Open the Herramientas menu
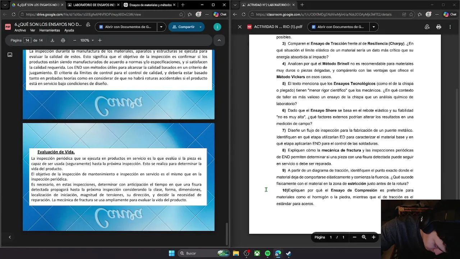460x259 pixels. point(50,31)
